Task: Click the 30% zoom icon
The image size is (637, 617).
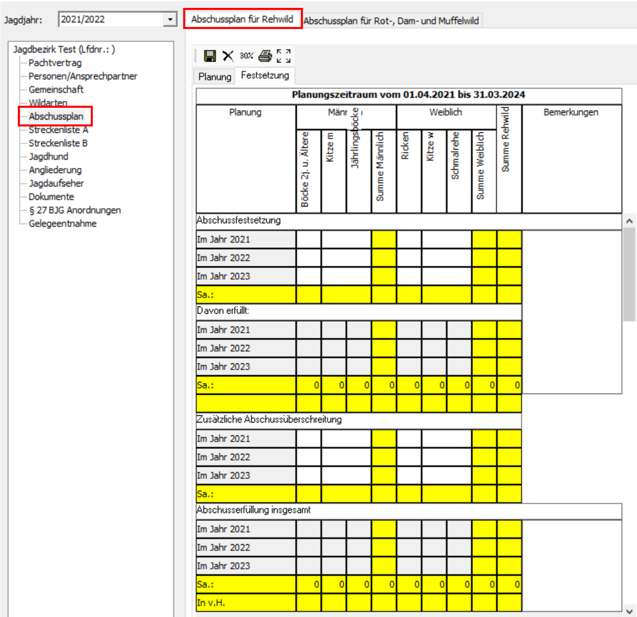Action: [x=246, y=56]
